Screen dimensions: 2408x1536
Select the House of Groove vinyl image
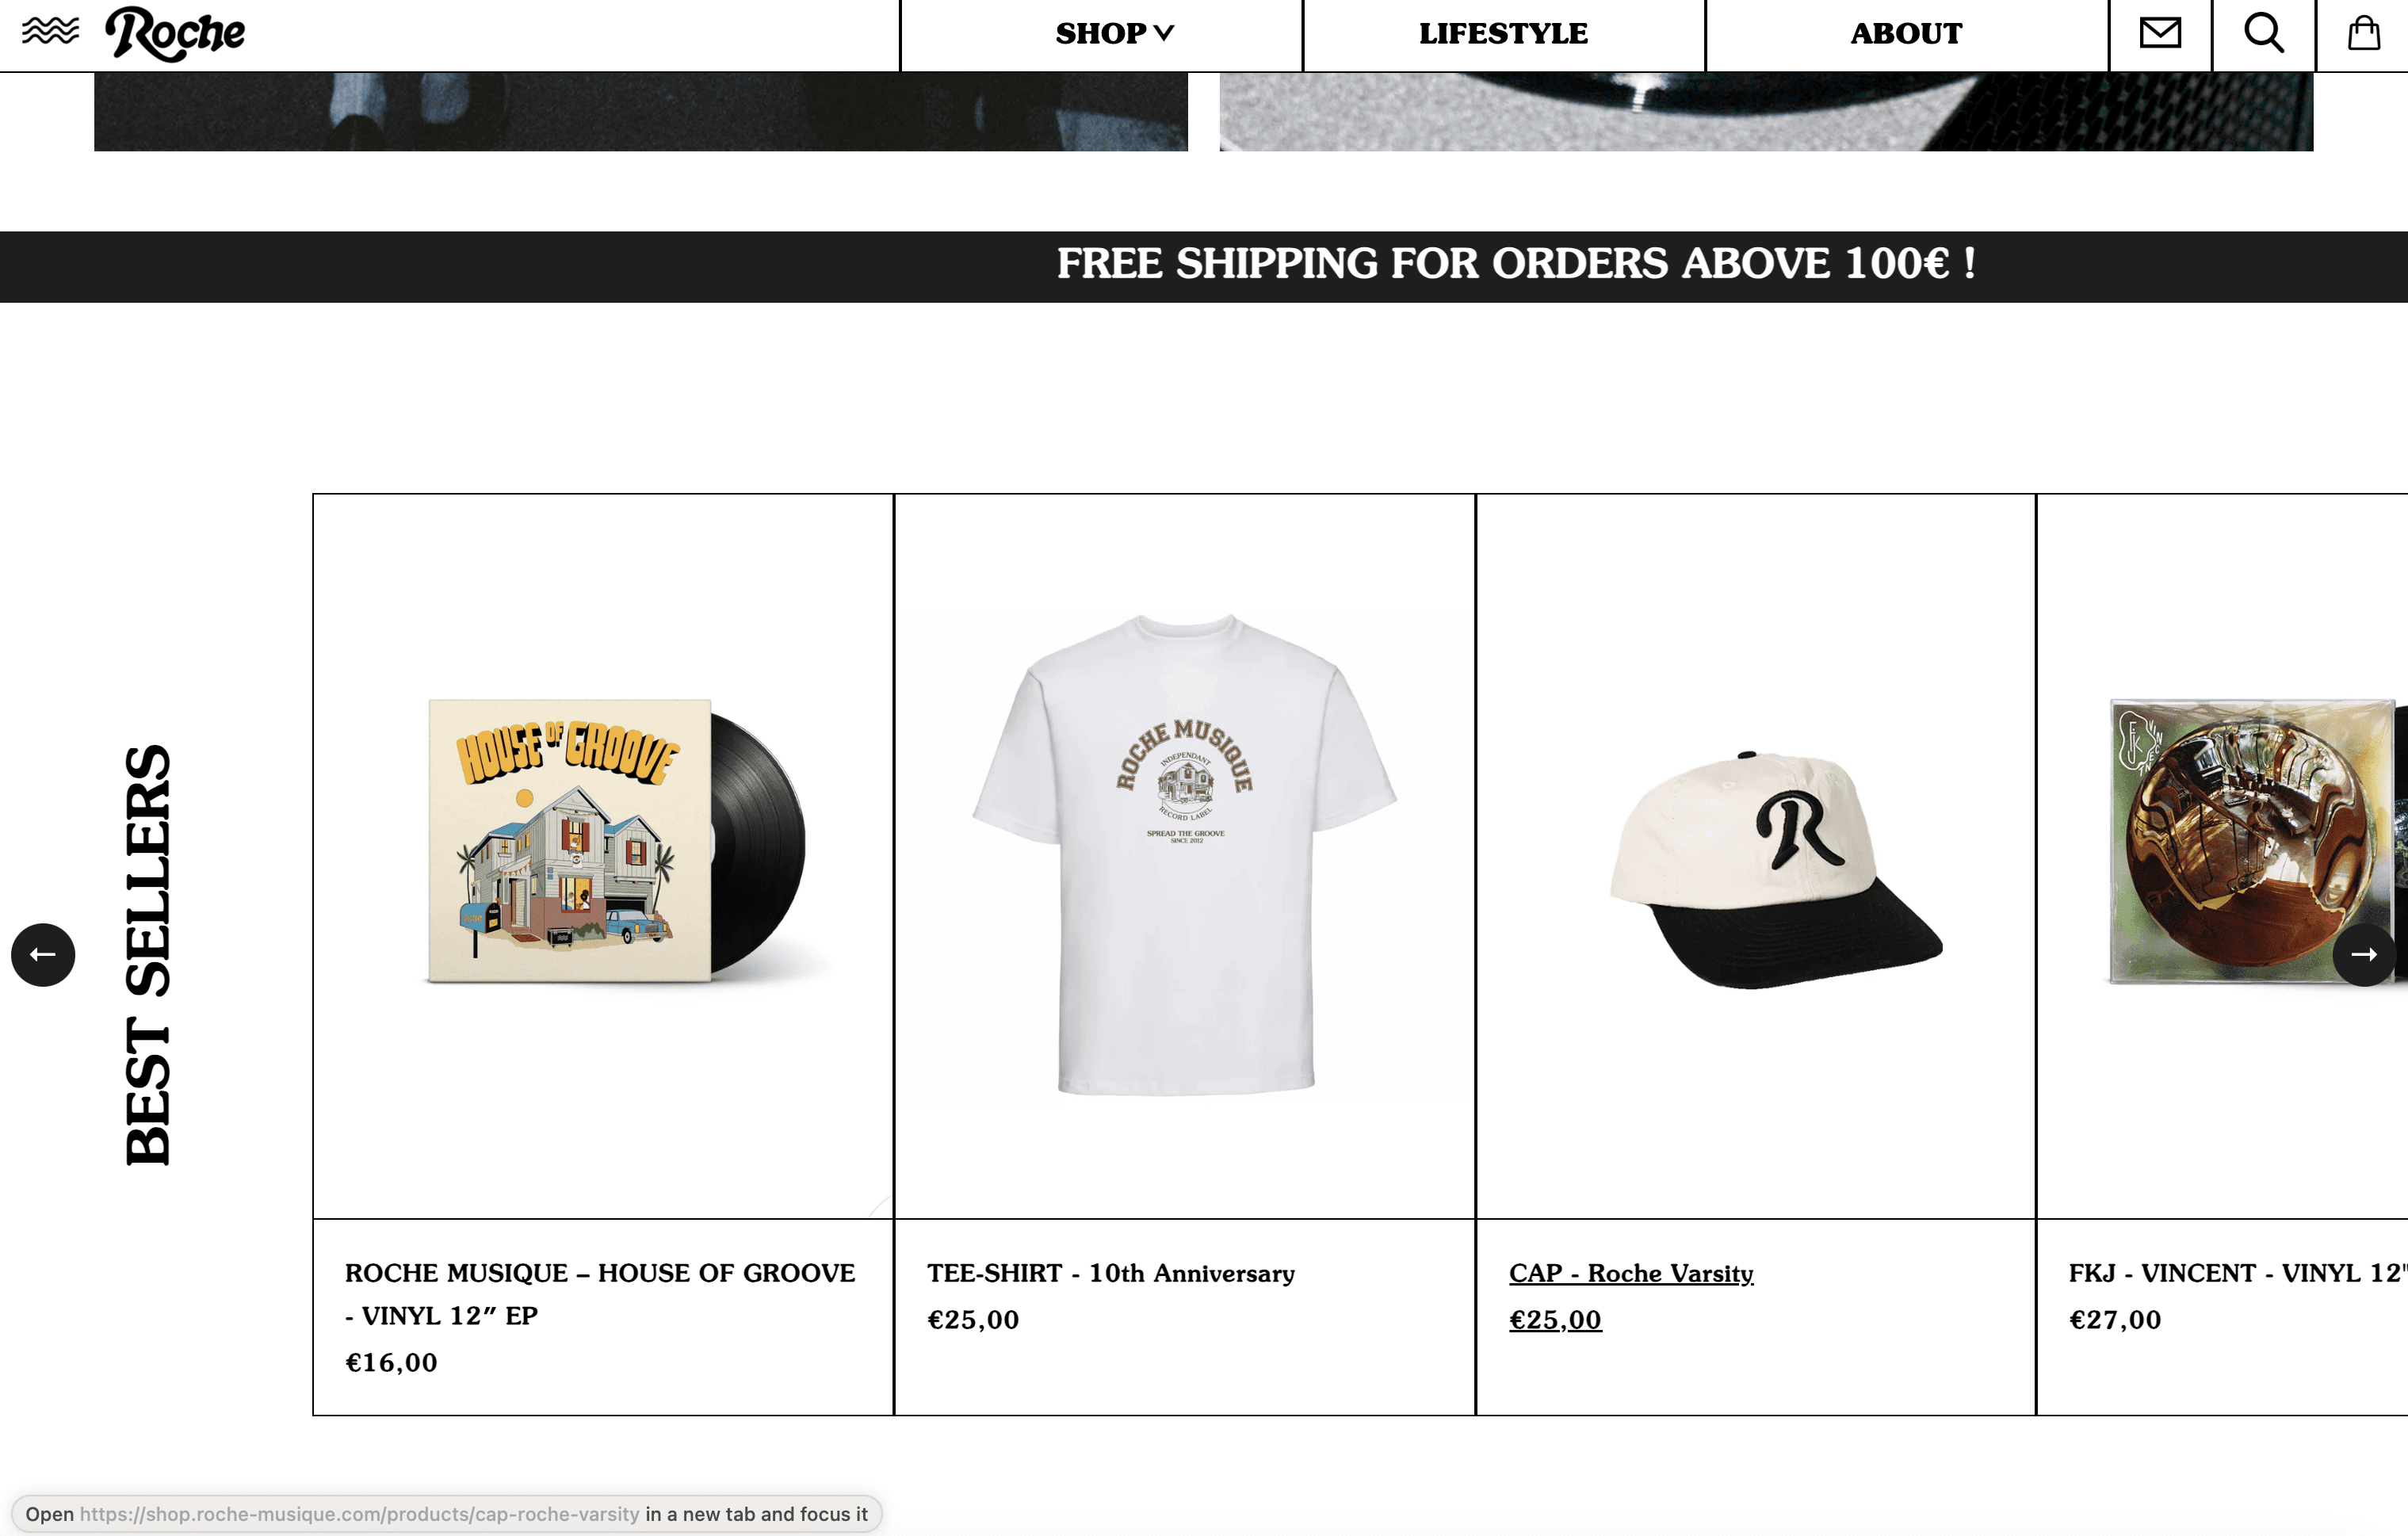[x=617, y=842]
